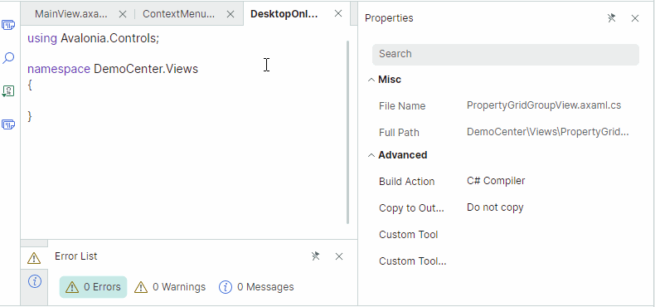The width and height of the screenshot is (655, 307).
Task: Select the Build Action property label
Action: [x=406, y=182]
